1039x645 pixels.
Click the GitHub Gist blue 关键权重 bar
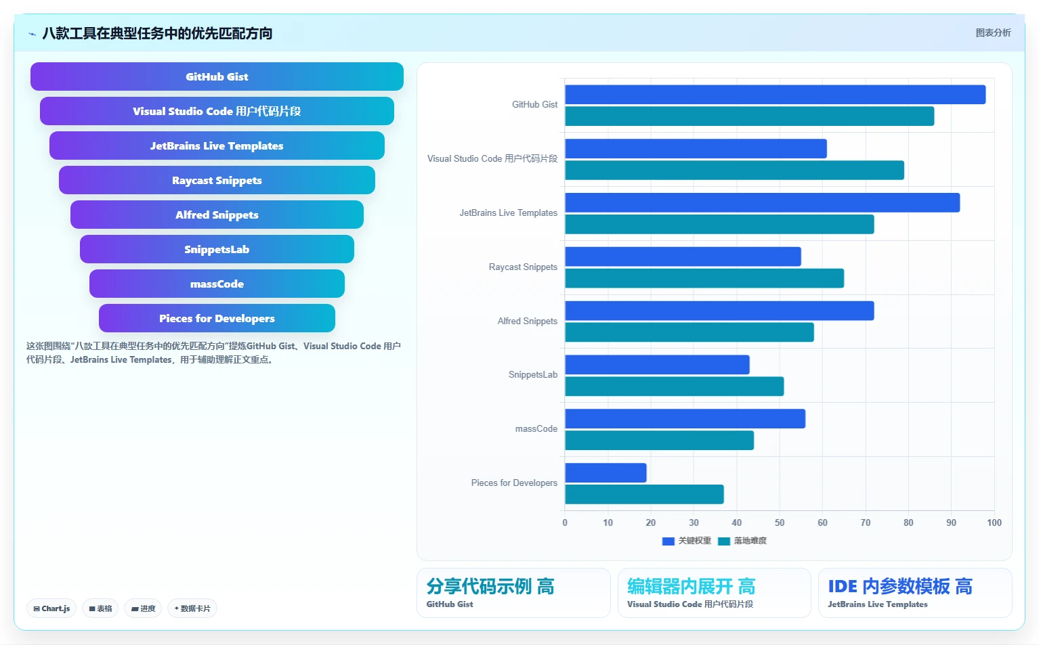tap(775, 95)
